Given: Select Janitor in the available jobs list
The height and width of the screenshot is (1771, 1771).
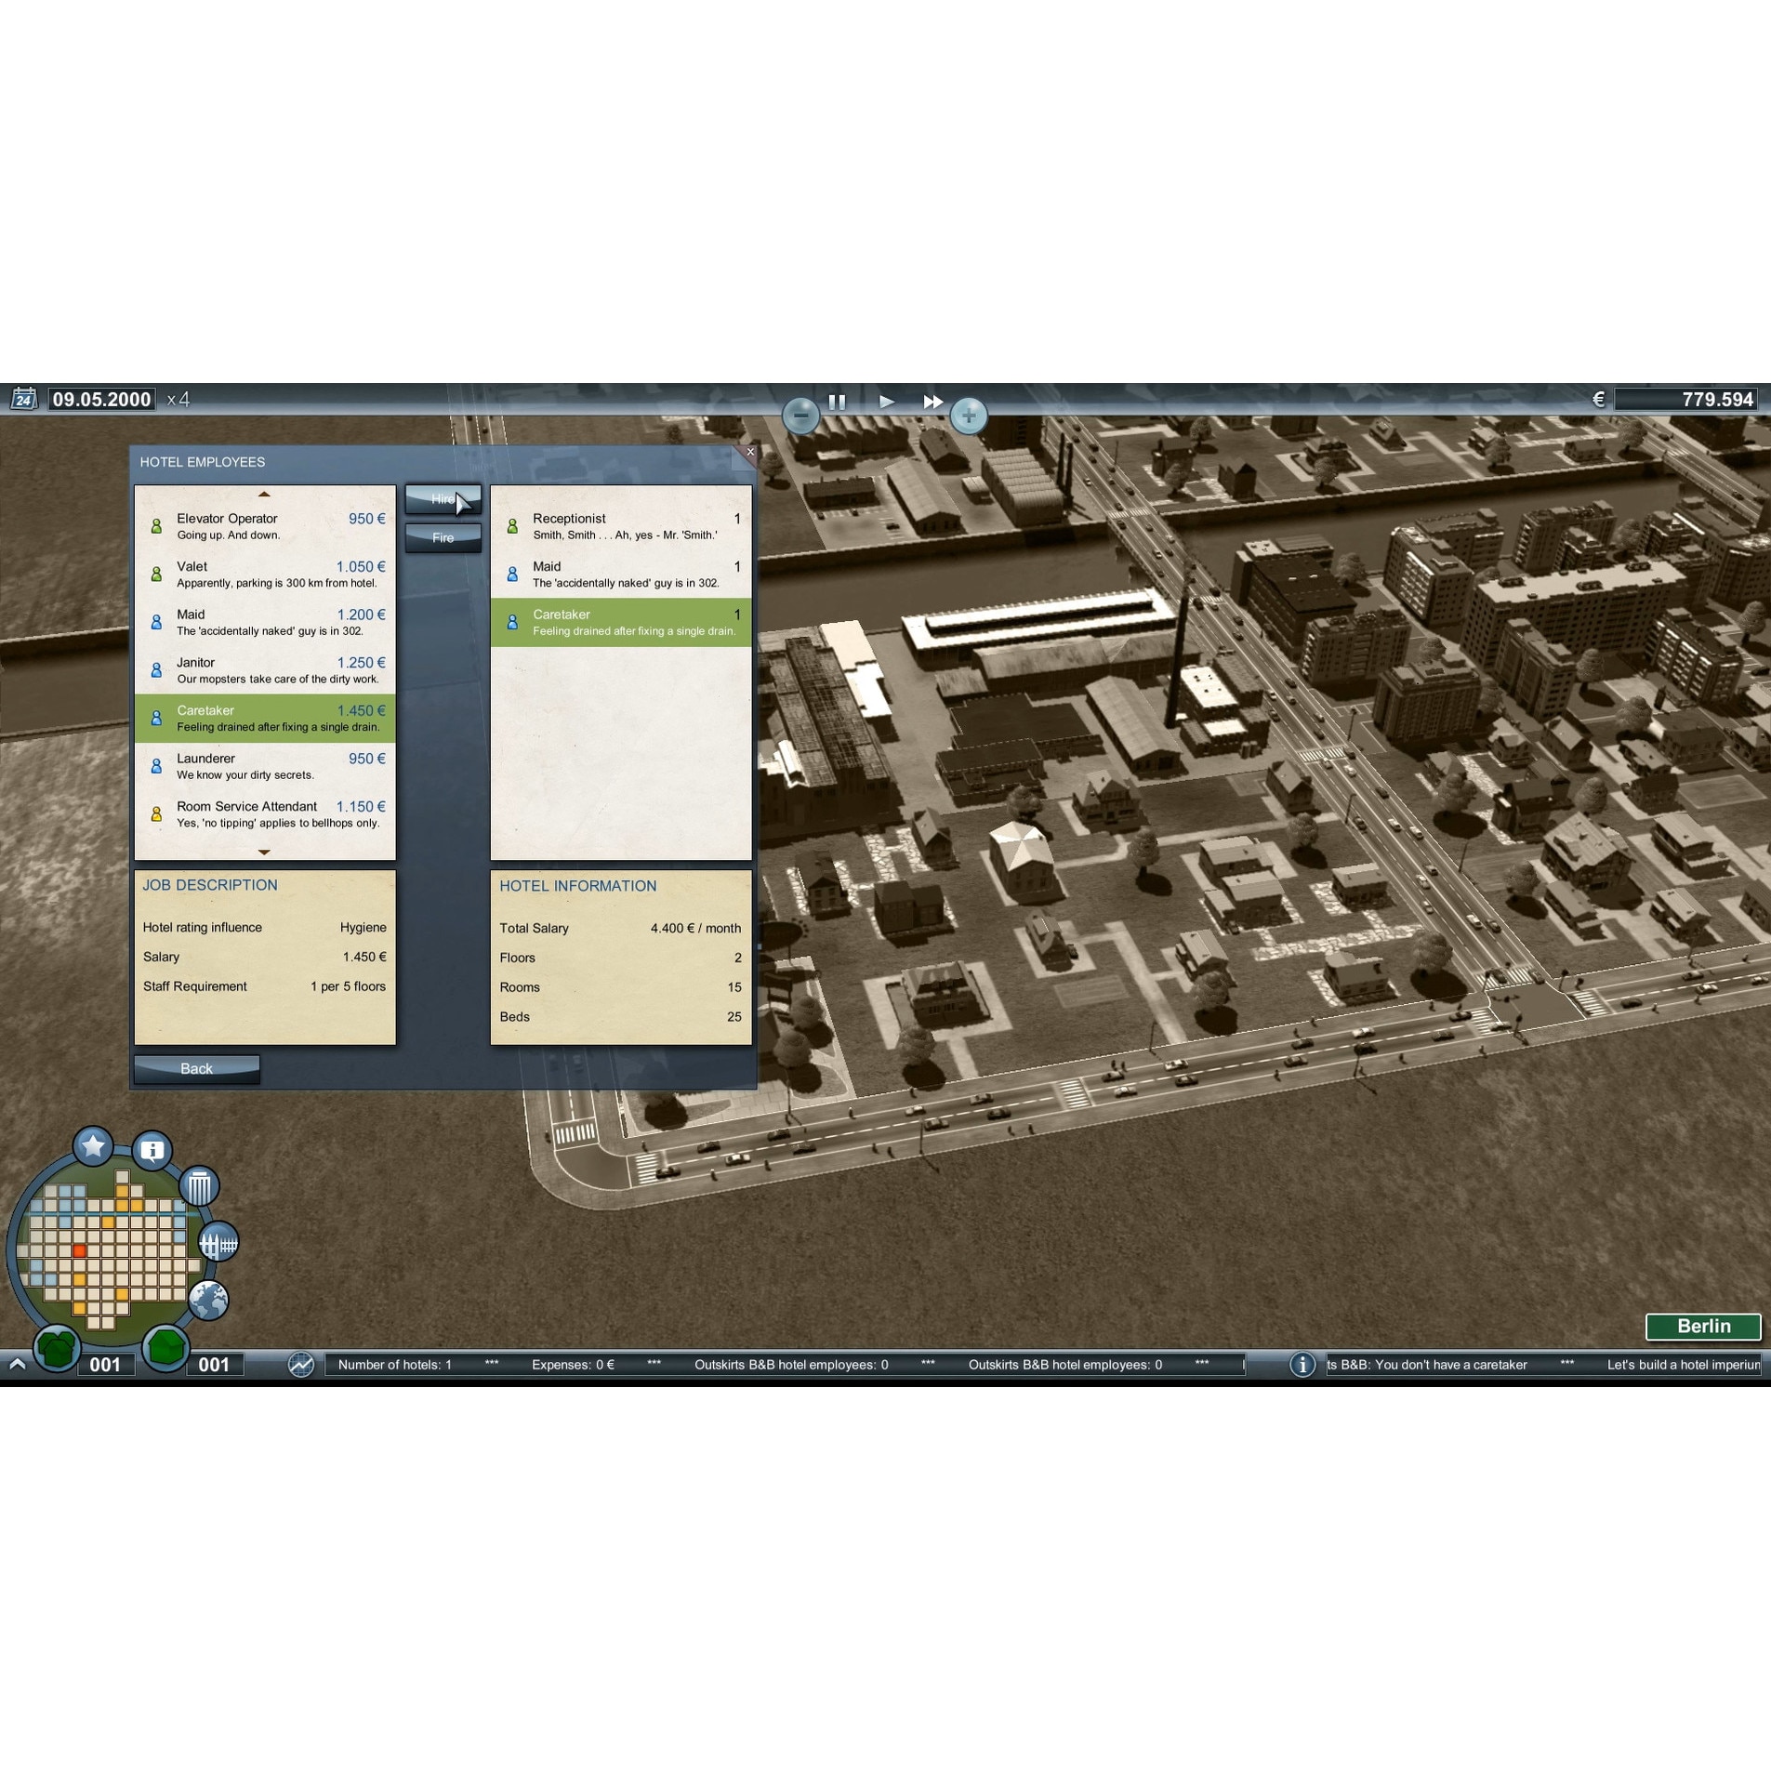Looking at the screenshot, I should point(265,670).
